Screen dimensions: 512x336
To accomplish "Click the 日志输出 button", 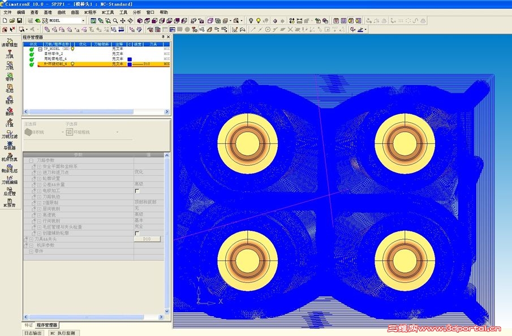I will pos(33,333).
